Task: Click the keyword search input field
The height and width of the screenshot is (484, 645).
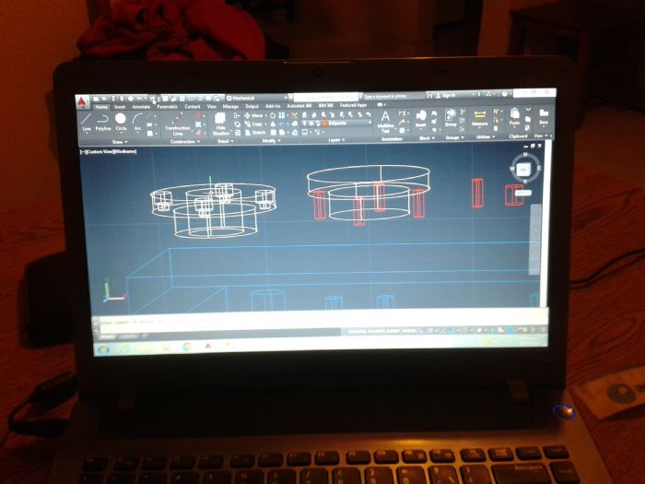Action: tap(393, 96)
